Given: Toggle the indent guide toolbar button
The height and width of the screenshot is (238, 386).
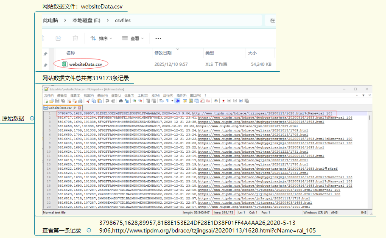Looking at the screenshot, I should 177,101.
